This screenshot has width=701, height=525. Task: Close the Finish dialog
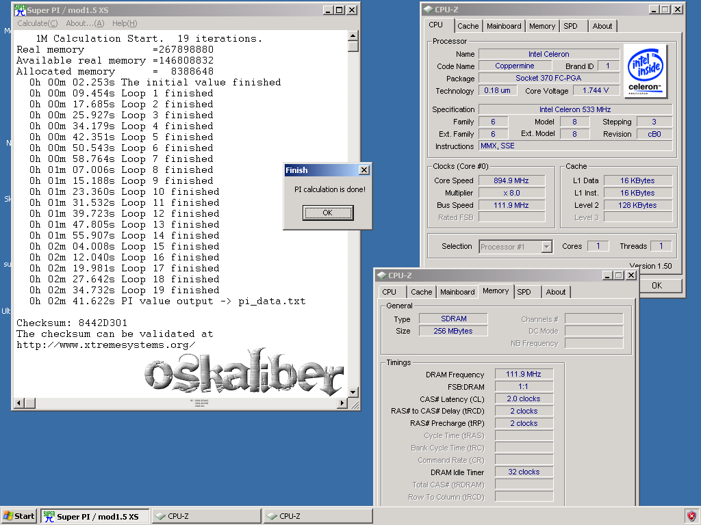[364, 170]
